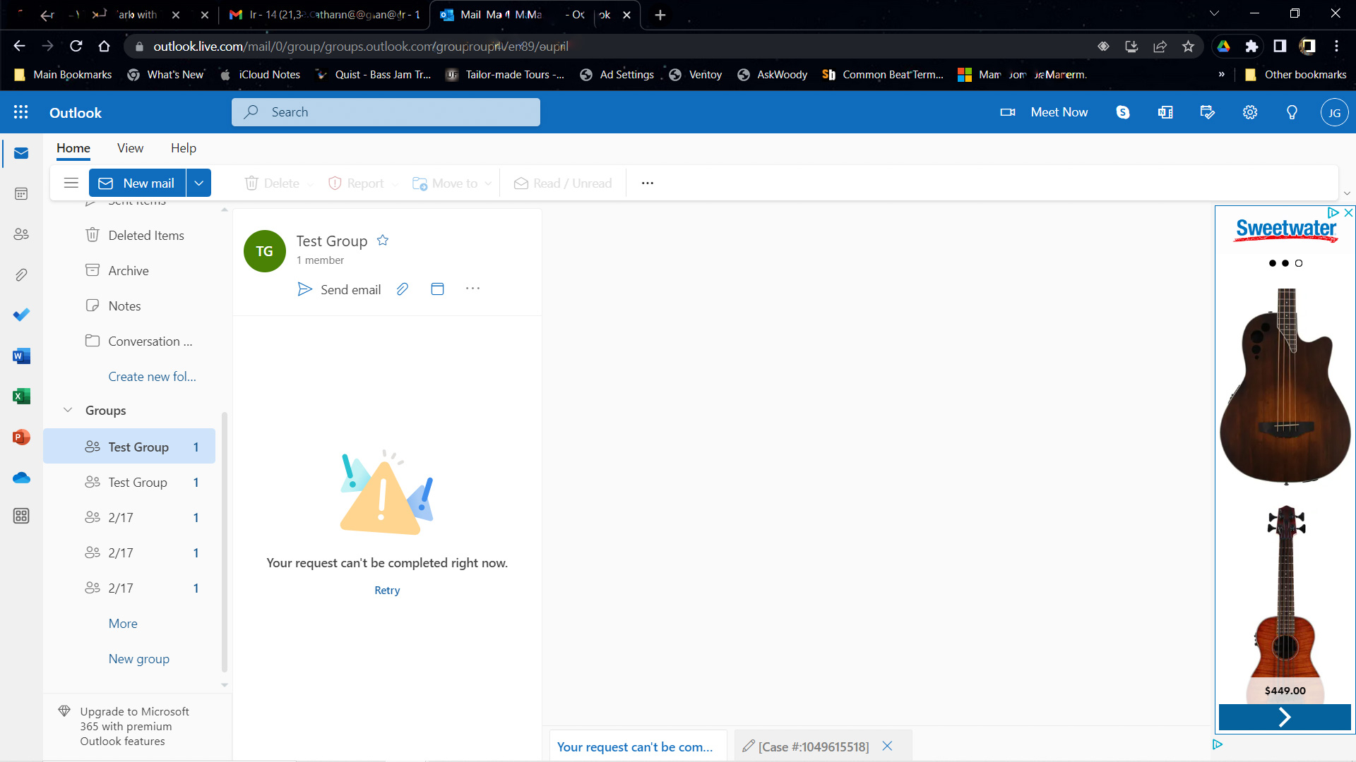Open the Calendar icon in left rail
Screen dimensions: 1356x762
(21, 193)
